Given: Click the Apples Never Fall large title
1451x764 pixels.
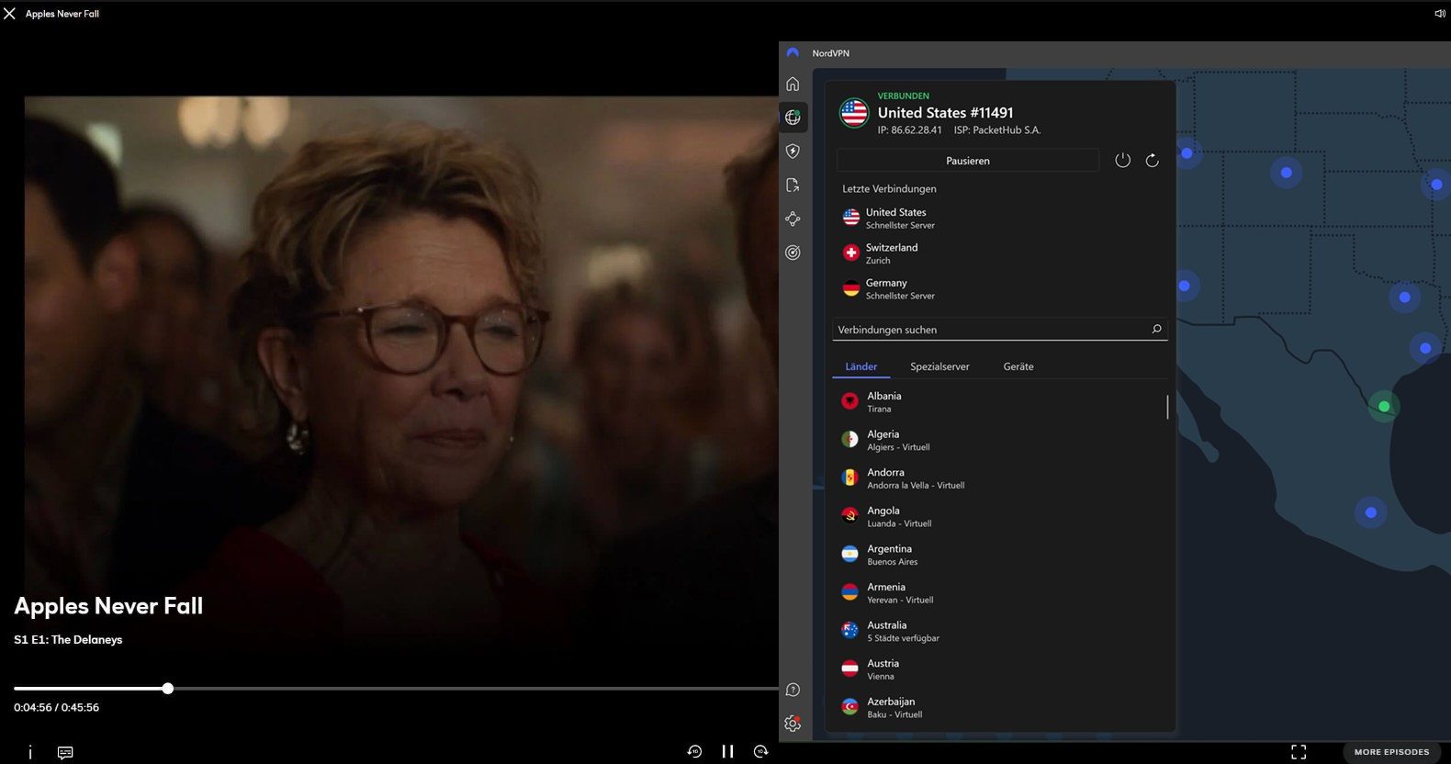Looking at the screenshot, I should pyautogui.click(x=108, y=606).
